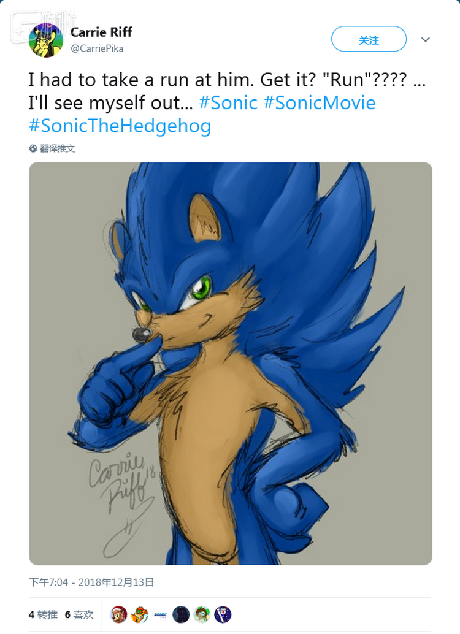This screenshot has width=460, height=634.
Task: Click the first liker avatar with Santa hat
Action: tap(119, 614)
